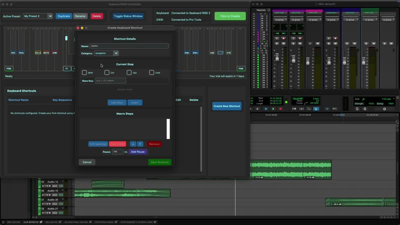
Task: Click the ARM key label on the keyboard
Action: [x=54, y=53]
